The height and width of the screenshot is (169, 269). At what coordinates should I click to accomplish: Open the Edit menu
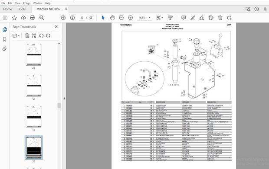point(10,3)
